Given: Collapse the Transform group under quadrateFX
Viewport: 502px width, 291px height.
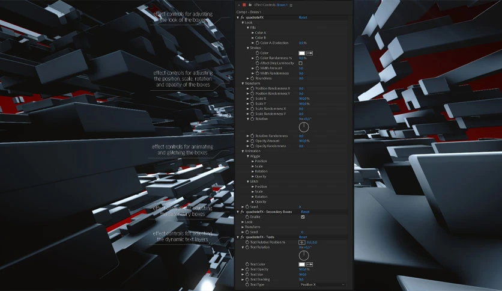Looking at the screenshot, I should [243, 84].
